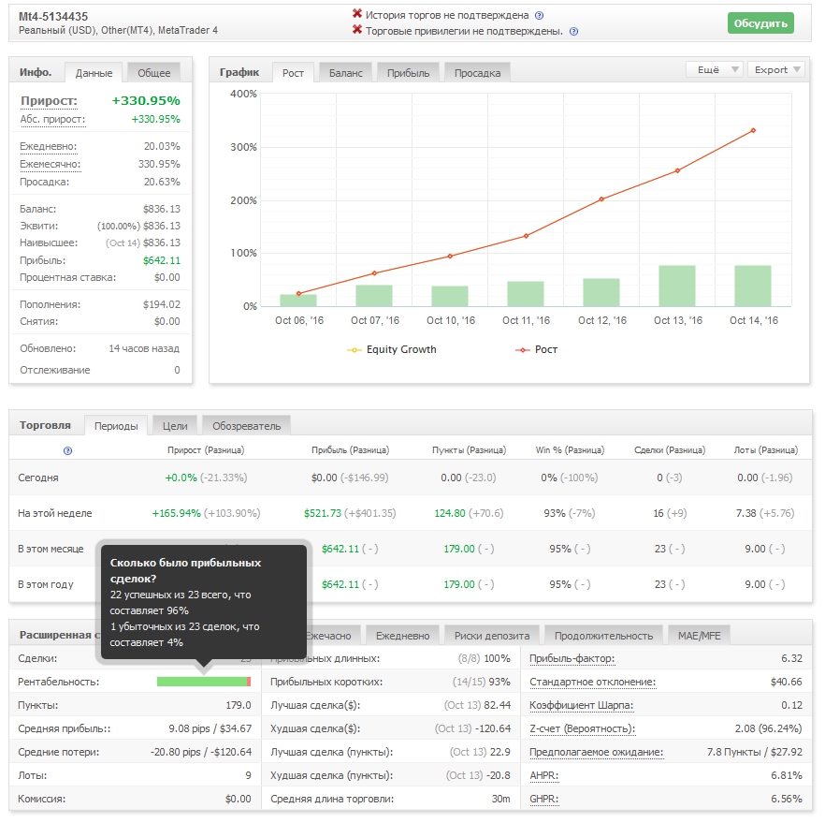The image size is (825, 823).
Task: Click the Коэффициент Шарпа label
Action: click(582, 705)
